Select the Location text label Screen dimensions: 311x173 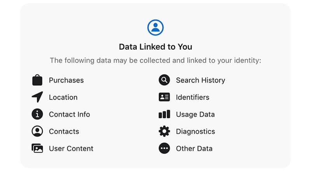(x=63, y=97)
